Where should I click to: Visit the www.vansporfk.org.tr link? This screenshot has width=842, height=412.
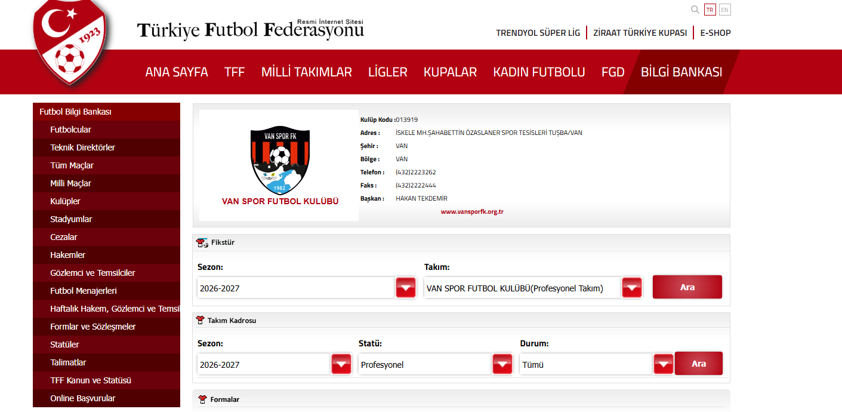[x=473, y=211]
